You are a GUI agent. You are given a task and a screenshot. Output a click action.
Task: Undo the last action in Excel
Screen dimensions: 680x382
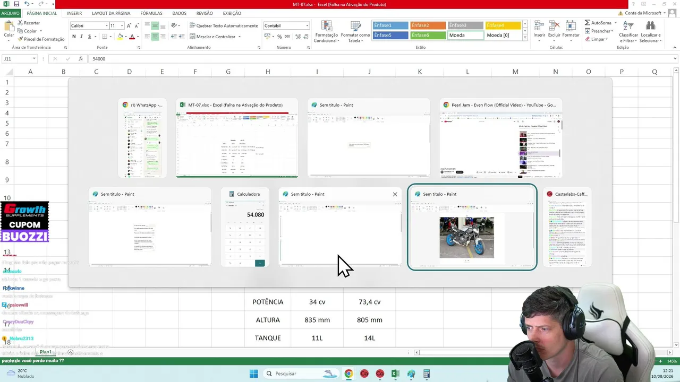[26, 4]
